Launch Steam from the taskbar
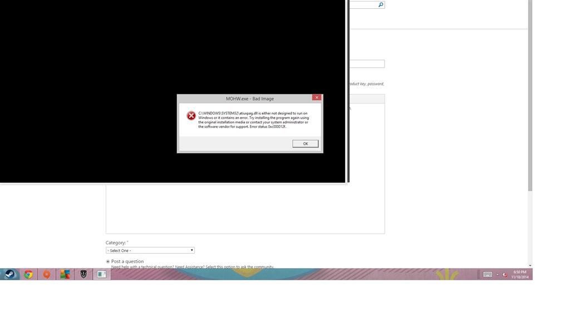Viewport: 570px width, 320px height. [9, 274]
